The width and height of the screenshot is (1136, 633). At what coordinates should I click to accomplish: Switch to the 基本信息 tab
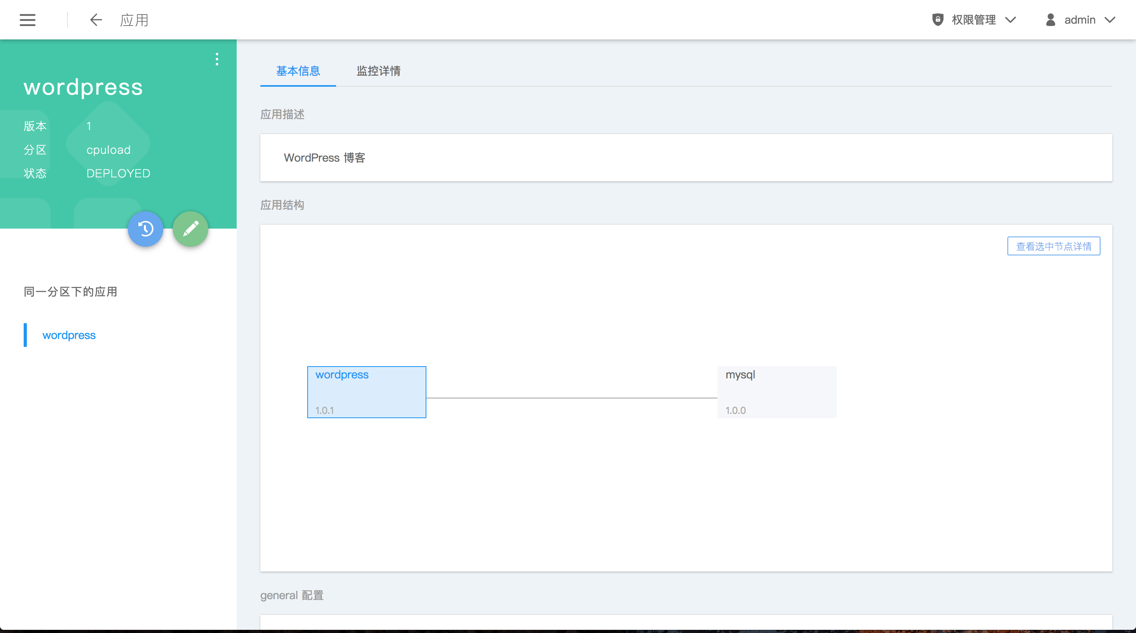(x=298, y=71)
